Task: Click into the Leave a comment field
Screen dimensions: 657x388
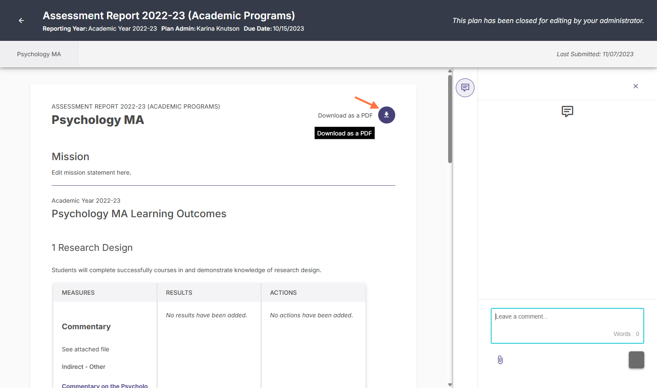Action: pyautogui.click(x=567, y=325)
